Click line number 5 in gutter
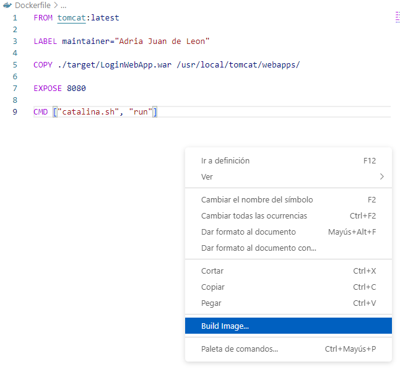Image resolution: width=400 pixels, height=369 pixels. coord(15,65)
